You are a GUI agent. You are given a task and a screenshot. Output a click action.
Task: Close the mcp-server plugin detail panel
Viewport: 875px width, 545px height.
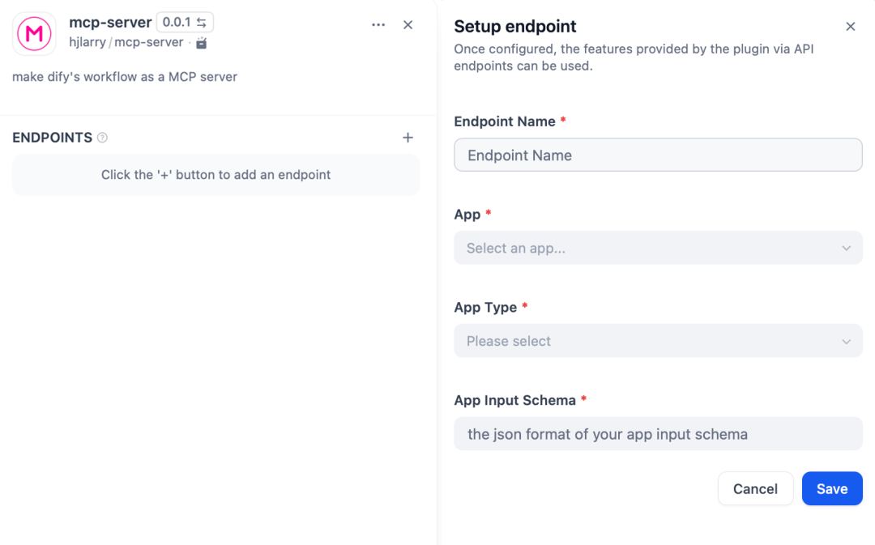click(x=408, y=25)
